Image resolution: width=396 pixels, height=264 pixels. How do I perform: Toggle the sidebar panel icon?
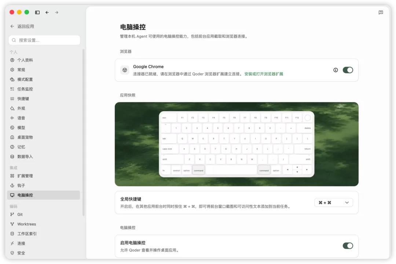coord(37,12)
